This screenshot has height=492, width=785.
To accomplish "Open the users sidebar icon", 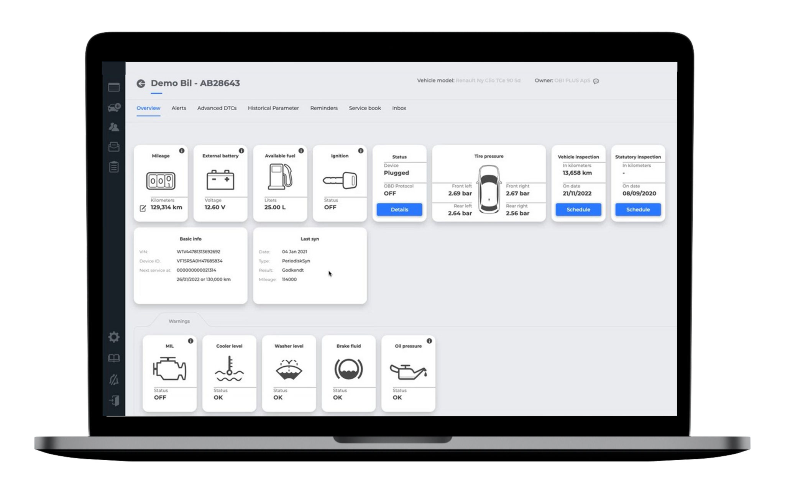I will coord(114,127).
